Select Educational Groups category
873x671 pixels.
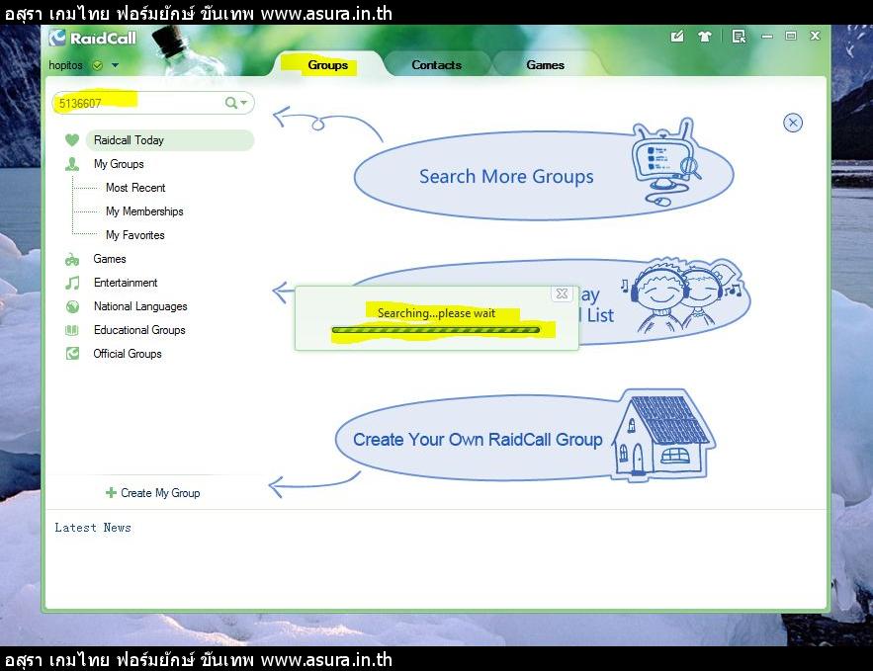pos(139,330)
